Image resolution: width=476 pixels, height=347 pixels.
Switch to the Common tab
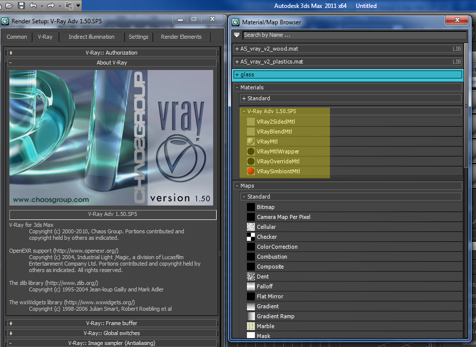click(17, 37)
